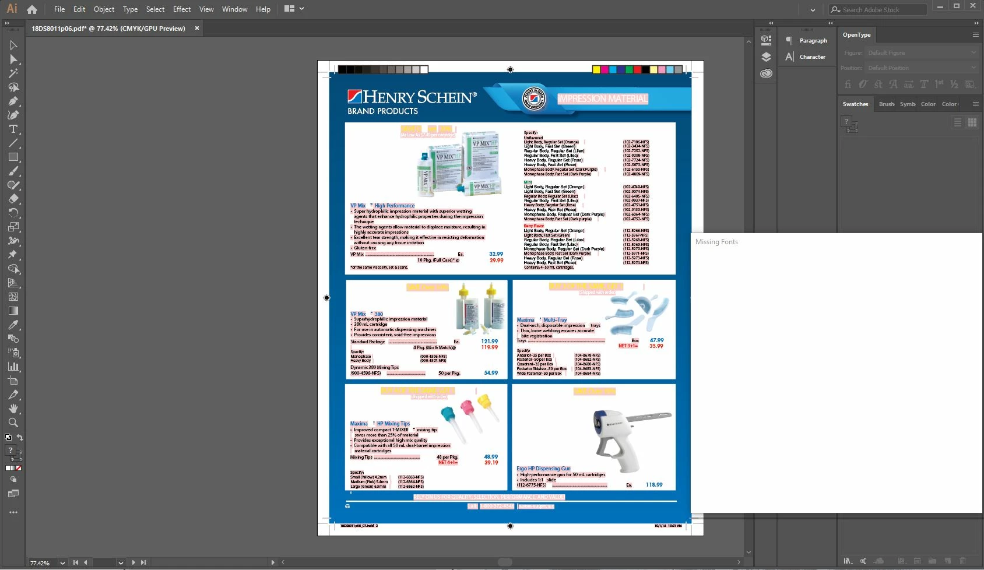Viewport: 984px width, 570px height.
Task: Select the Shaper tool
Action: click(13, 185)
